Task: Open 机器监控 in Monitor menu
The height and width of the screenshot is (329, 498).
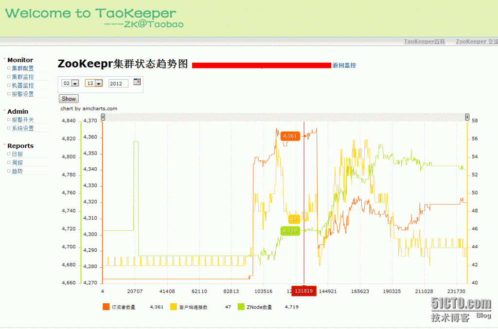Action: tap(22, 86)
